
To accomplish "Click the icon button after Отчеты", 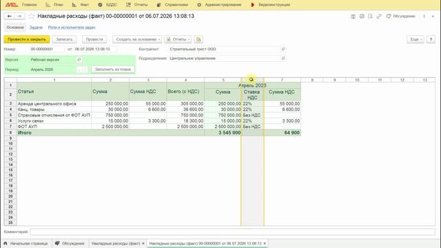I will [x=198, y=39].
